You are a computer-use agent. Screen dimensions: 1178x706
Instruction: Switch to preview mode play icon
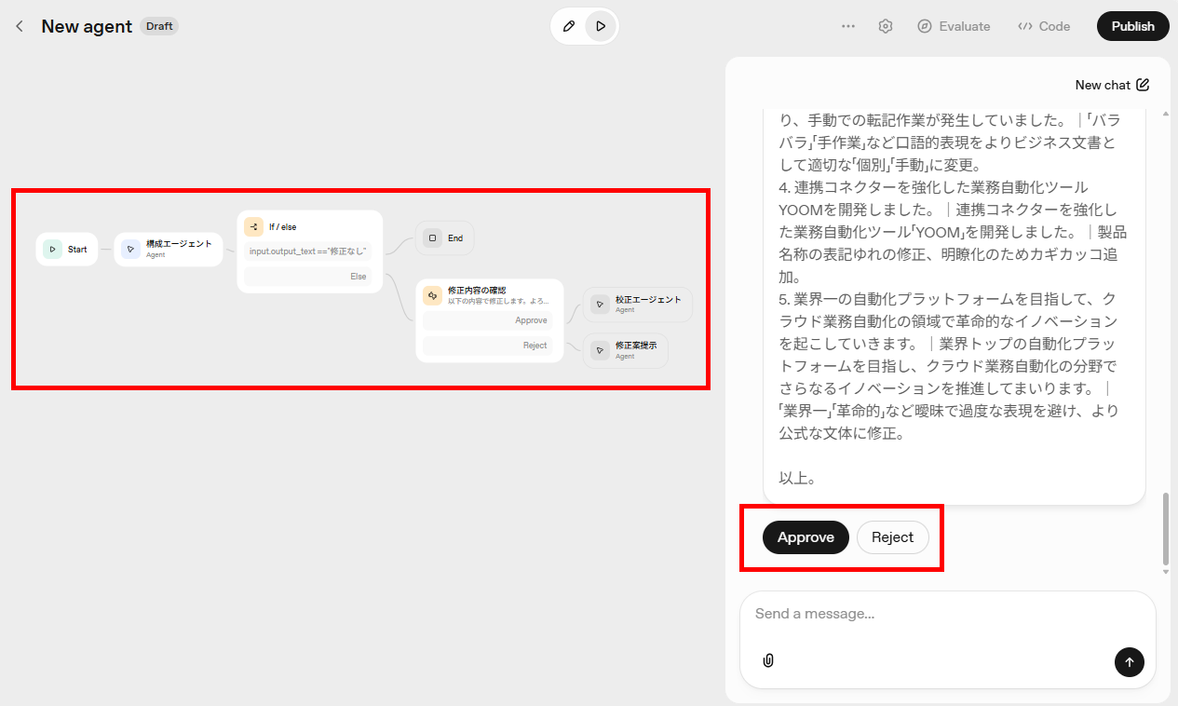tap(601, 26)
